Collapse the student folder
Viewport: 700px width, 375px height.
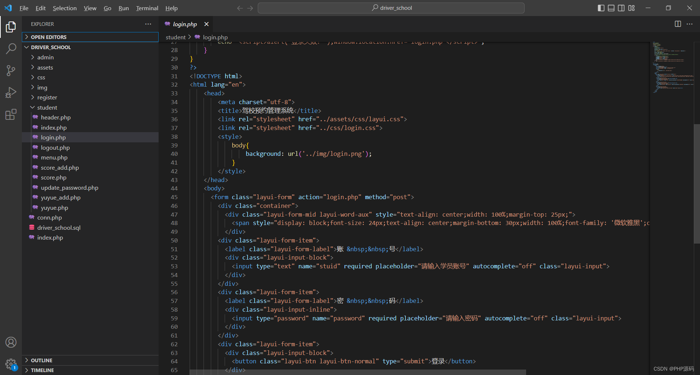click(x=90, y=107)
